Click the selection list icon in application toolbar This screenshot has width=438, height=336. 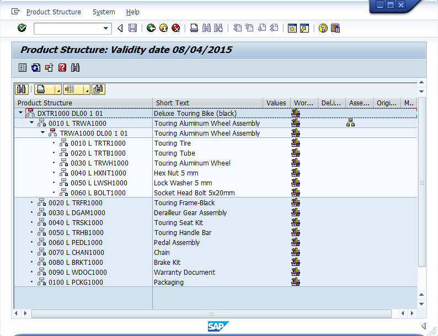pyautogui.click(x=23, y=68)
